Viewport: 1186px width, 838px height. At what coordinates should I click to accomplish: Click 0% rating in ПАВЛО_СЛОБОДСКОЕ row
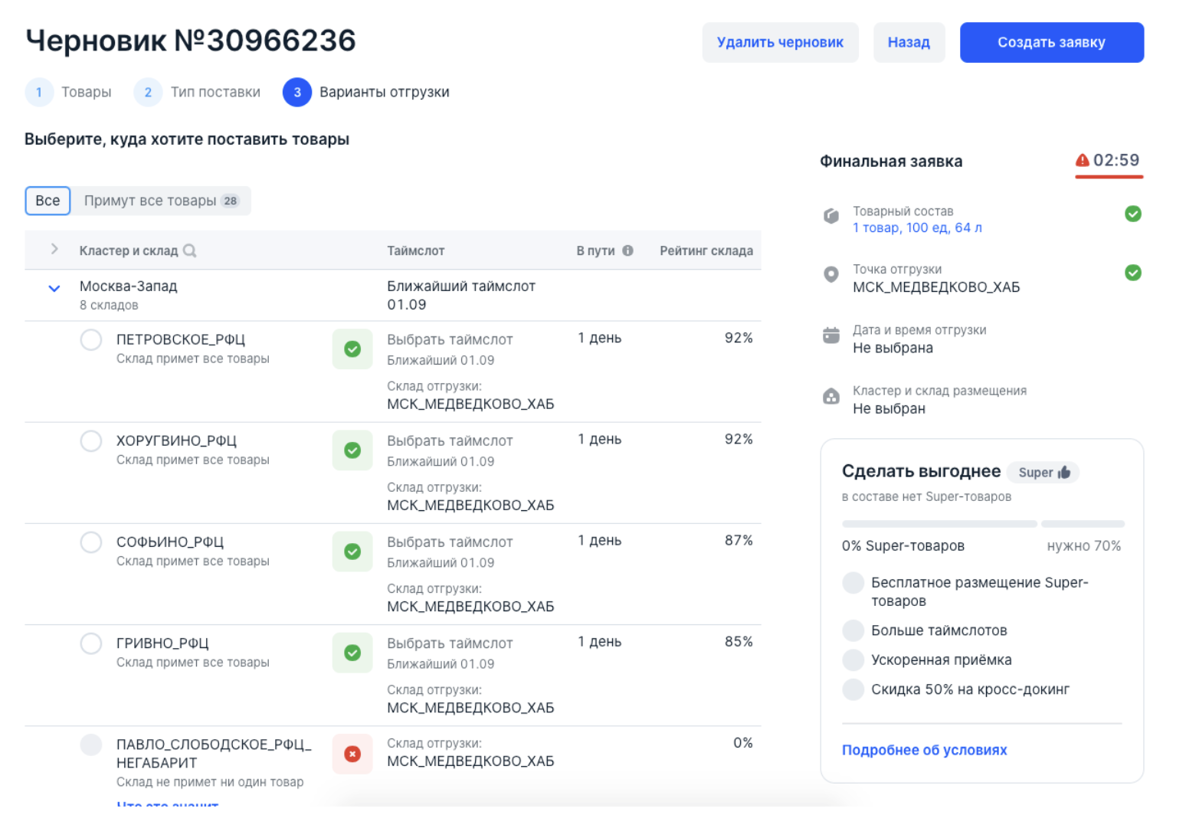742,742
